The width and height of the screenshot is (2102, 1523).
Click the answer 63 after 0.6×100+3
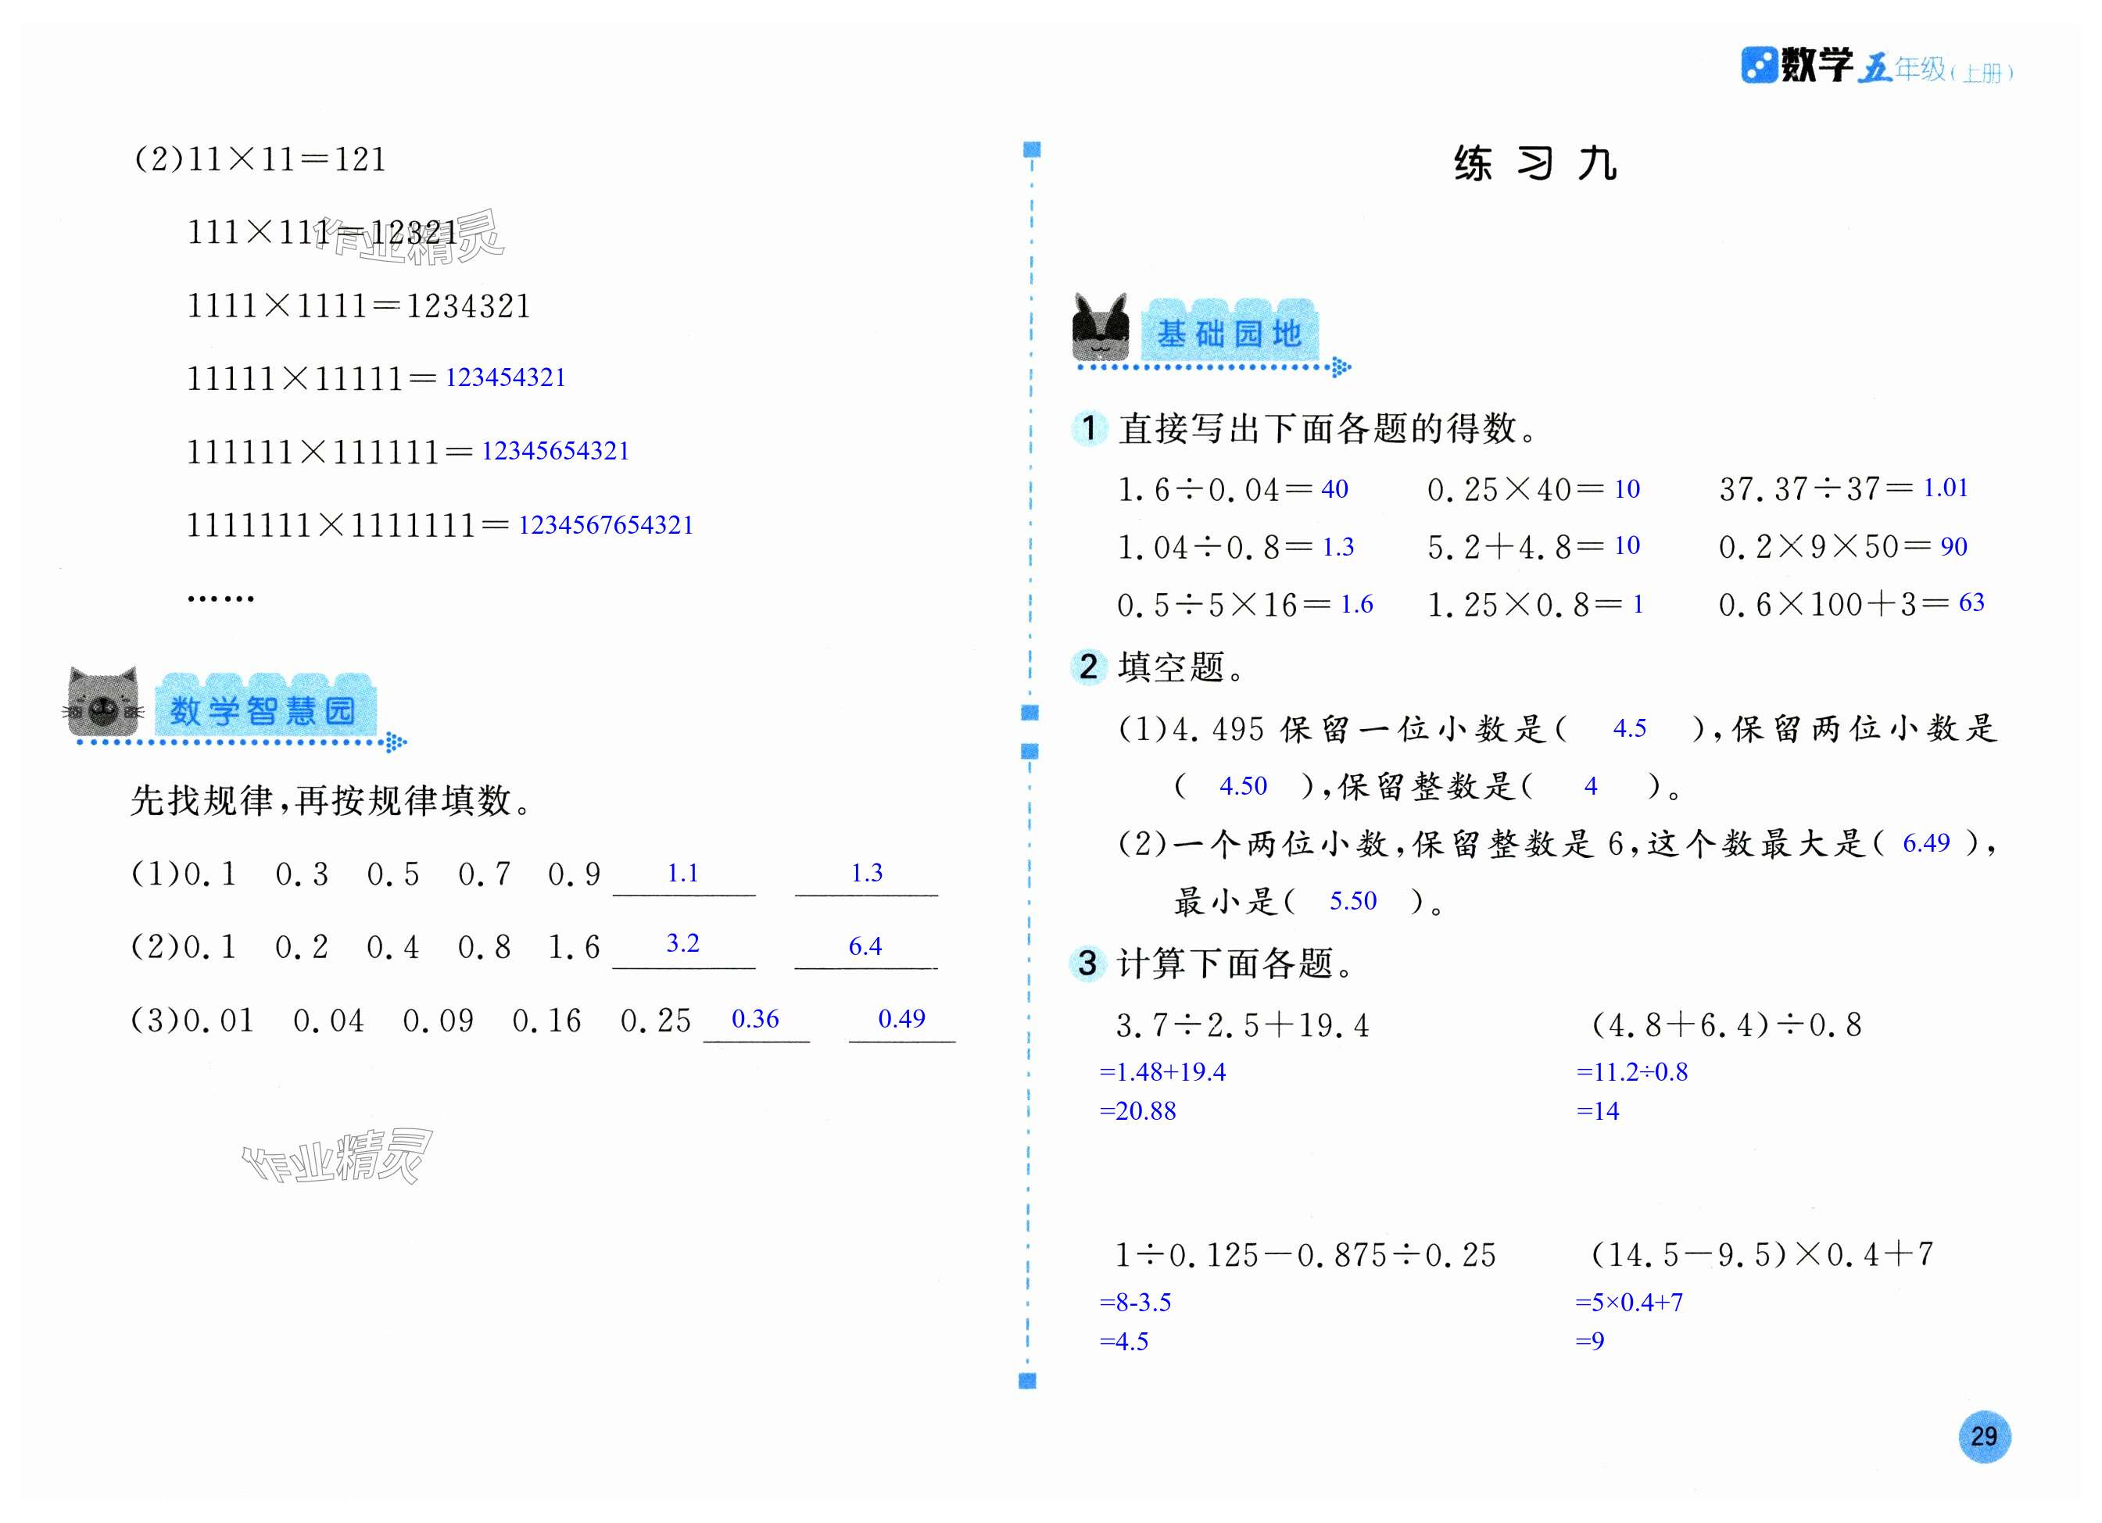coord(1971,602)
